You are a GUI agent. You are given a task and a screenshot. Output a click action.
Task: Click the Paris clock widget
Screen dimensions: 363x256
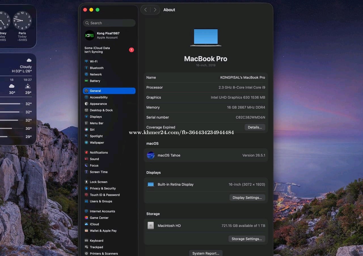(x=22, y=21)
